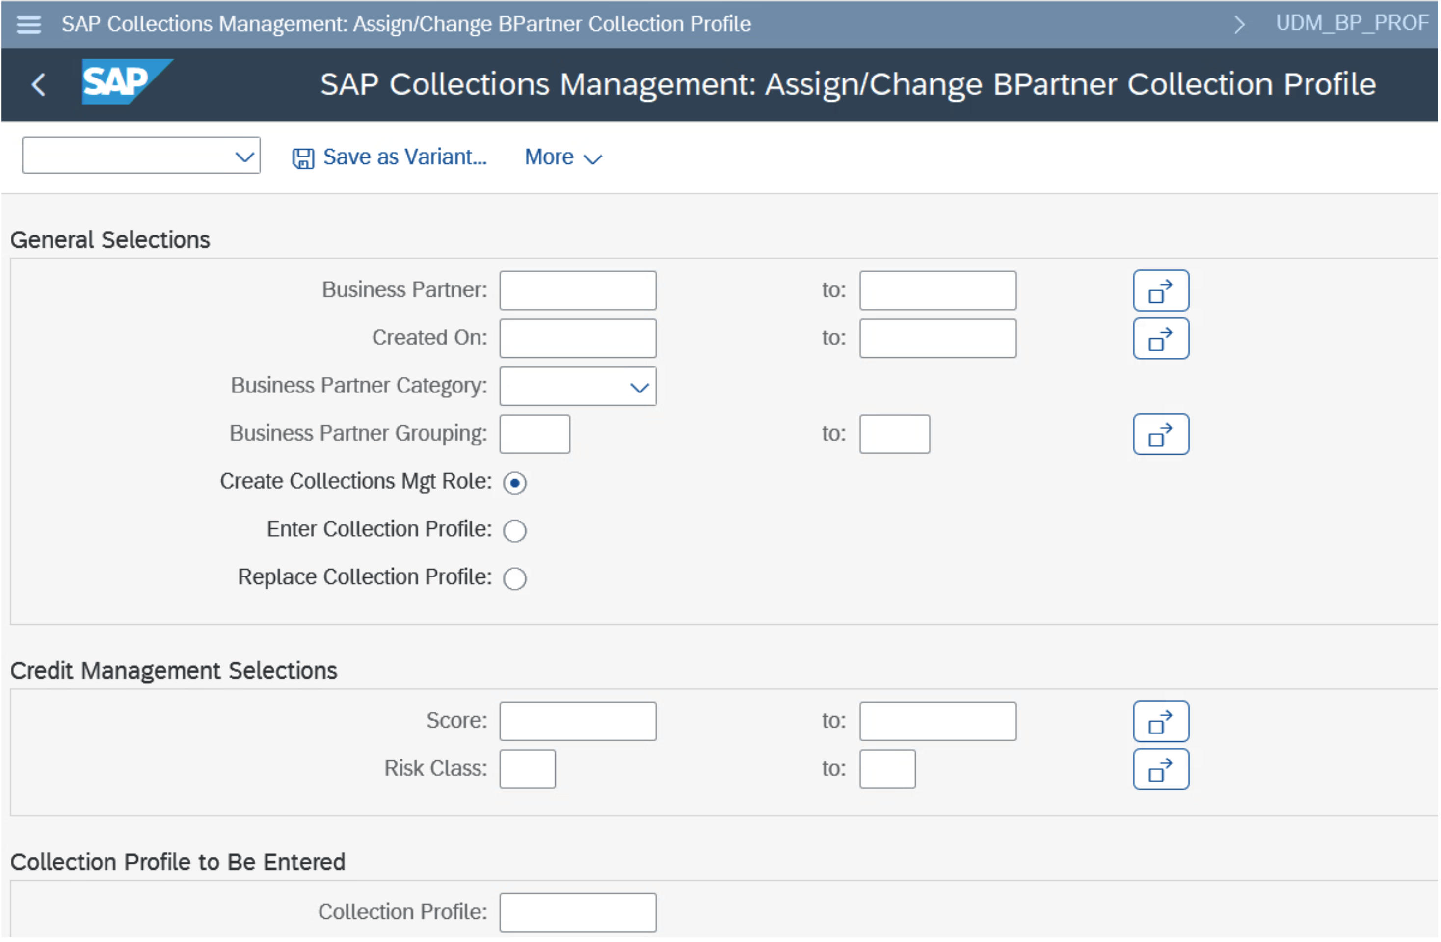This screenshot has height=942, width=1441.
Task: Select Create Collections Mgt Role radio button
Action: [515, 483]
